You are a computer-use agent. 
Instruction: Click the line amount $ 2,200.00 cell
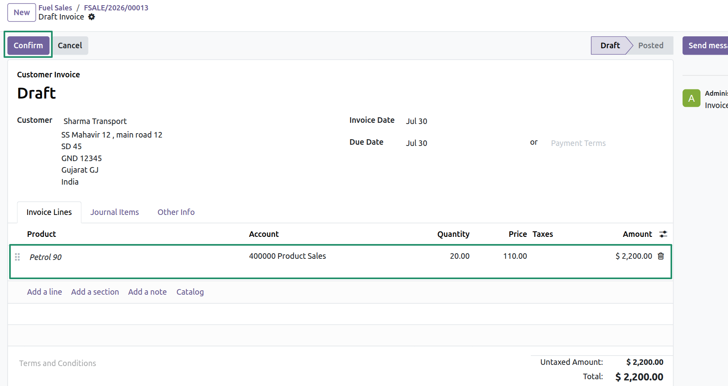click(633, 256)
